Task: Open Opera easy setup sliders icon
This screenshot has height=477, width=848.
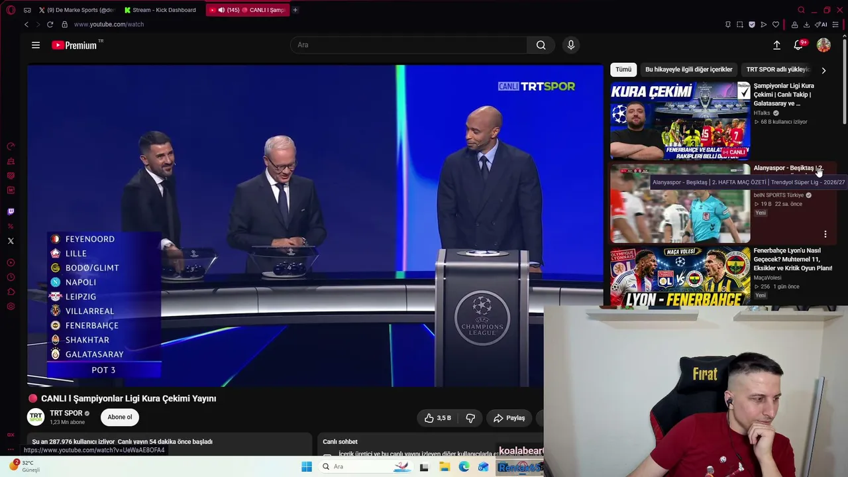Action: pos(835,25)
